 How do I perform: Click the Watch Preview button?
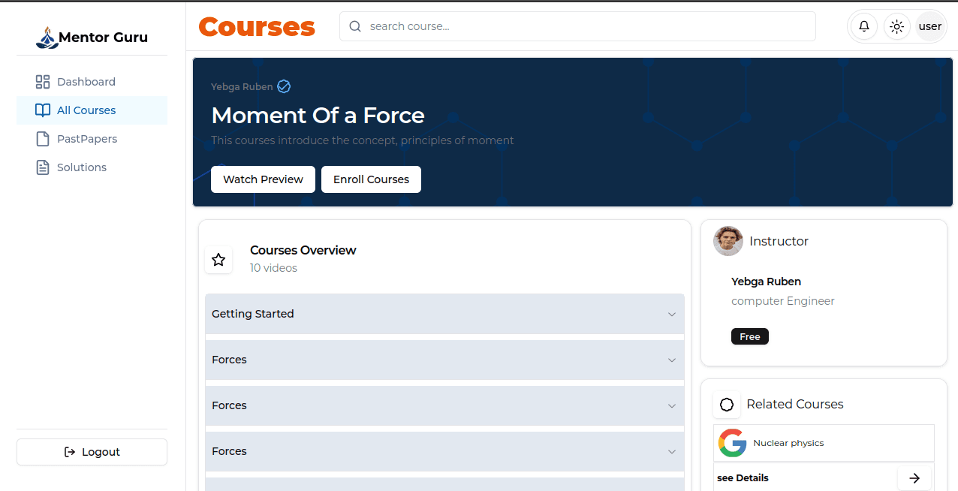(263, 179)
